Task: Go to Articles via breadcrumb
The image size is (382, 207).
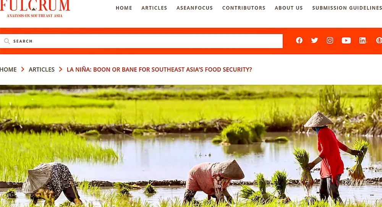Action: coord(42,70)
